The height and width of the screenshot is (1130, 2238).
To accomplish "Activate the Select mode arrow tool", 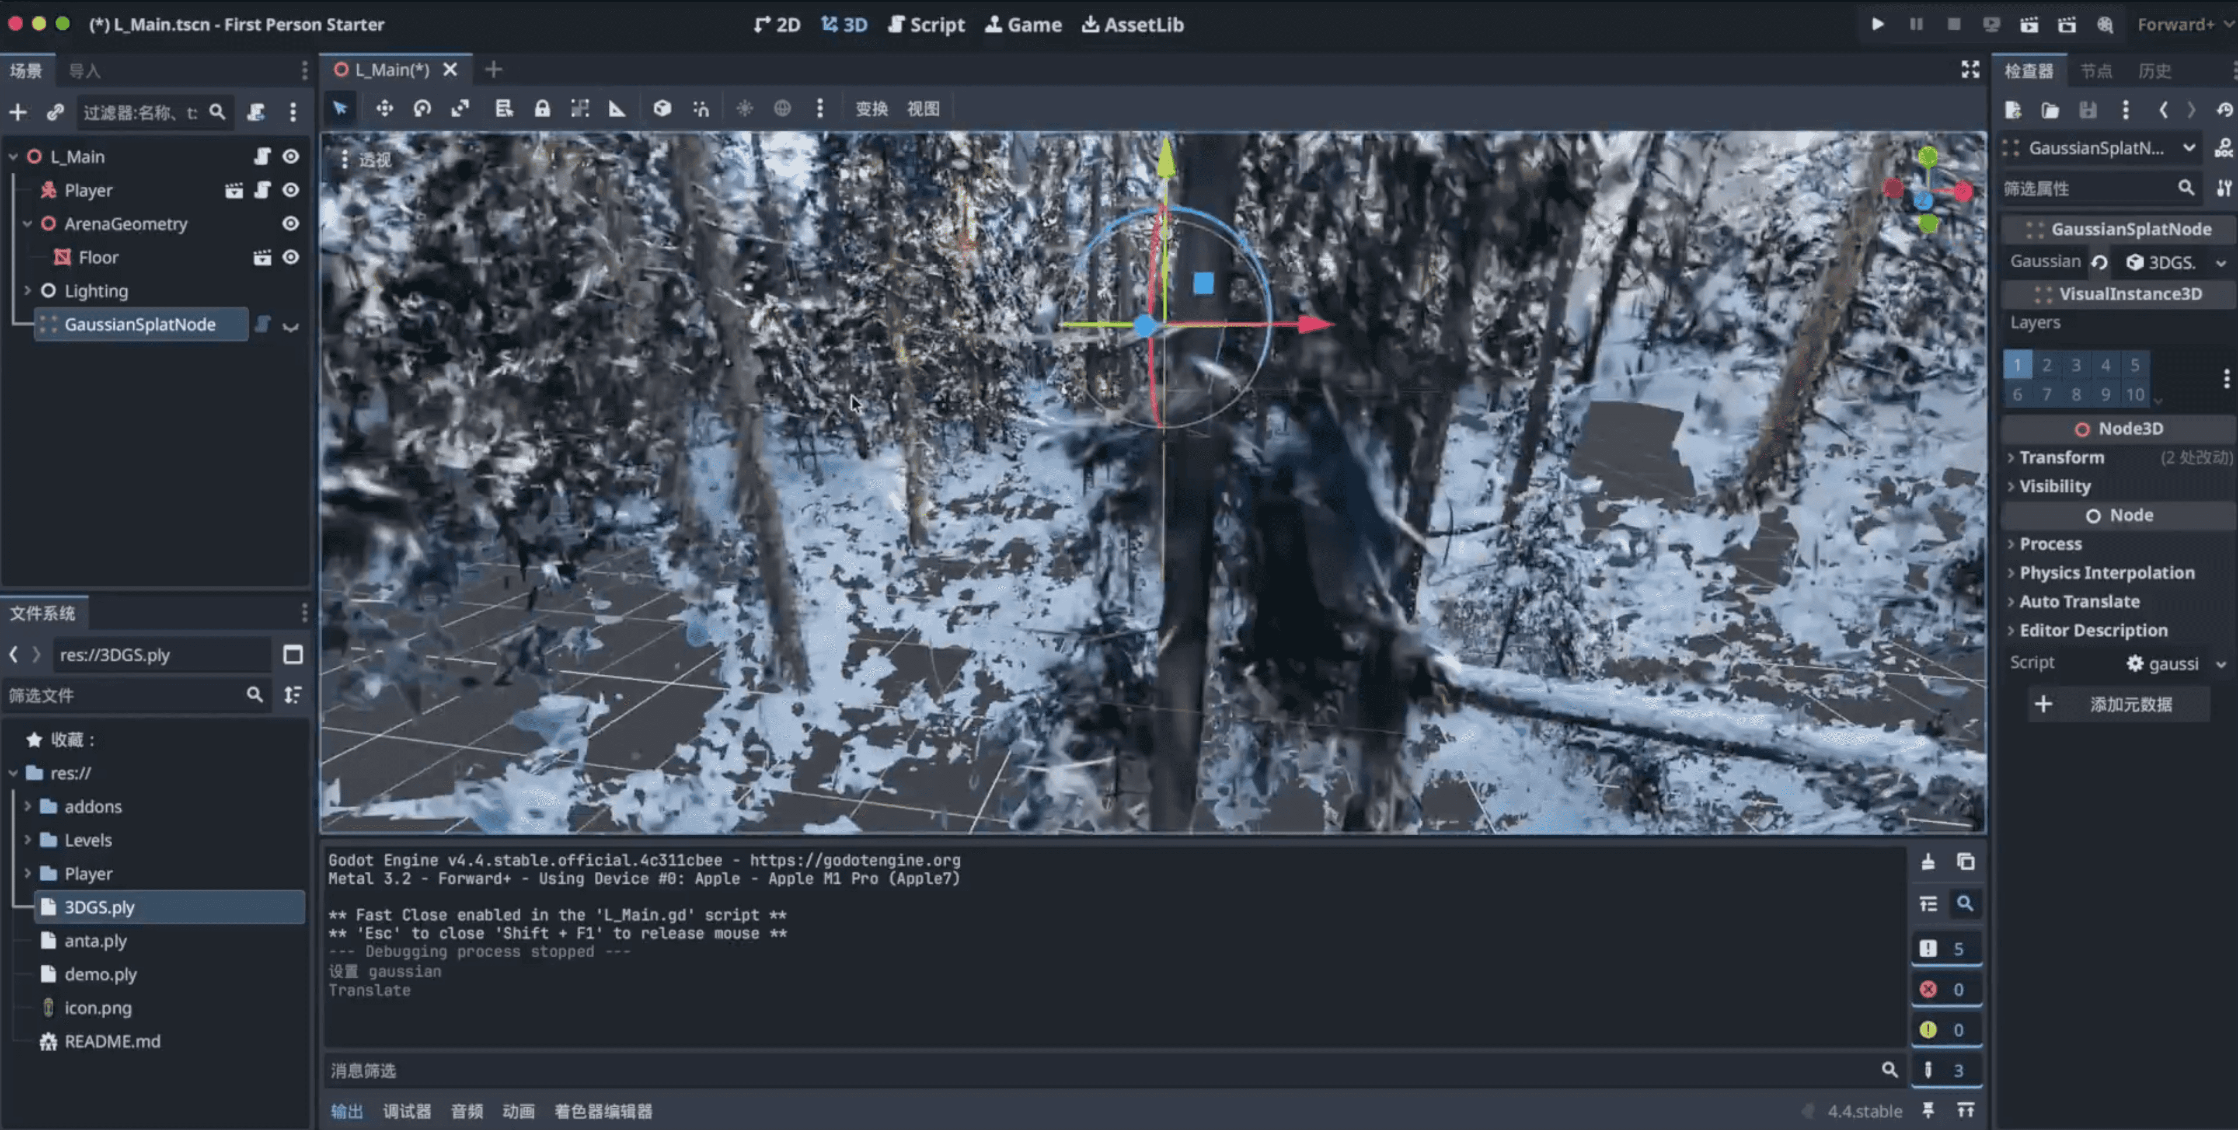I will [340, 109].
